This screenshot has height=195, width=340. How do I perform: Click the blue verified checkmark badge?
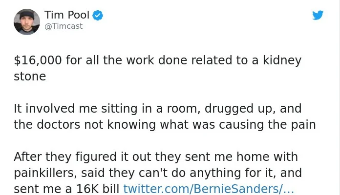[x=98, y=16]
